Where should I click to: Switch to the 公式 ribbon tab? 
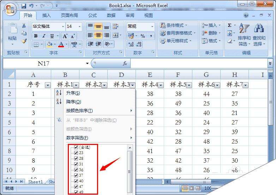[92, 16]
